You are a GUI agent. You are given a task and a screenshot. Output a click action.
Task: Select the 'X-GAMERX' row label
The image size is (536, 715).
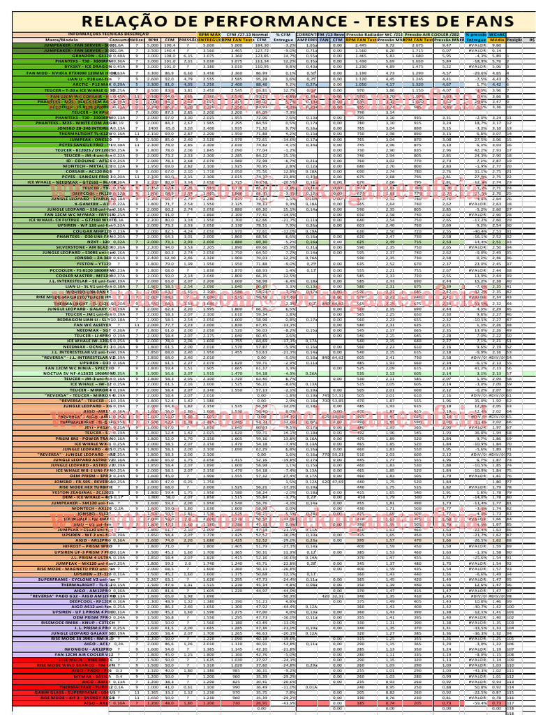(x=91, y=205)
